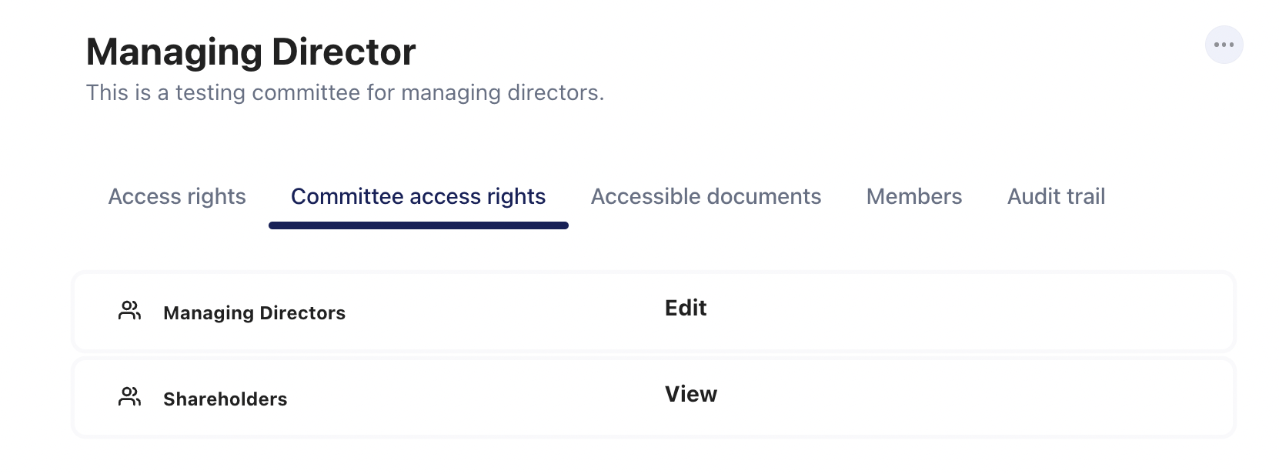The image size is (1279, 474).
Task: Click the View permission for Shareholders
Action: pyautogui.click(x=690, y=395)
